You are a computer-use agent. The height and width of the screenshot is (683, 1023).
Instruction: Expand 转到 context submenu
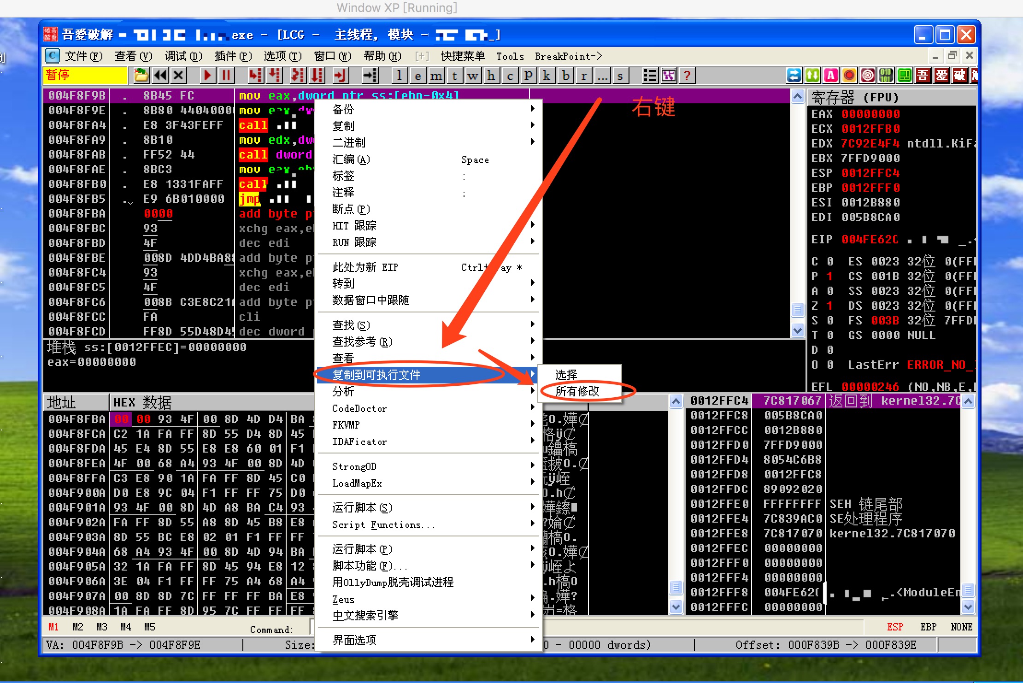coord(429,283)
